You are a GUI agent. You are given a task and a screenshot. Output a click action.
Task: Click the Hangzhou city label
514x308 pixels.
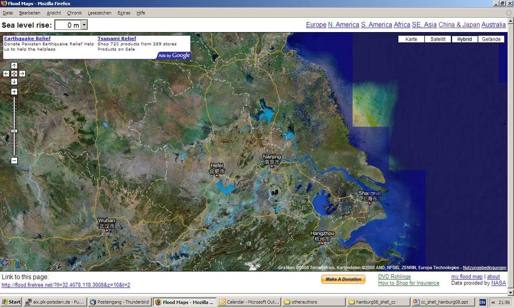(322, 236)
